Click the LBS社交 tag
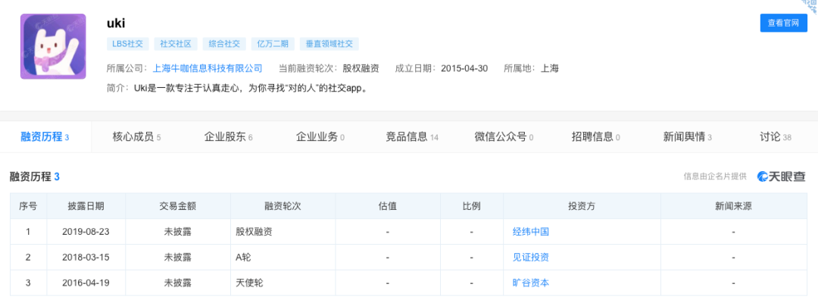The image size is (818, 303). point(128,44)
